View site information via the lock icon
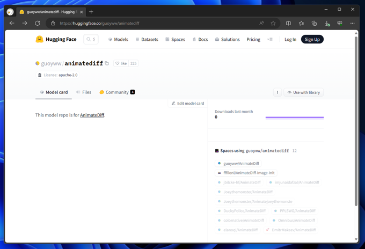The image size is (365, 249). click(53, 23)
